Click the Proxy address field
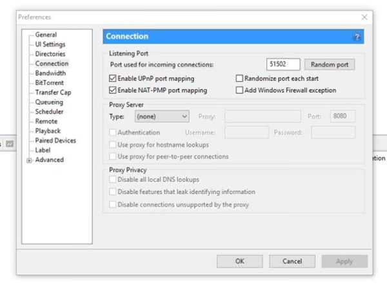The width and height of the screenshot is (387, 287). [263, 116]
